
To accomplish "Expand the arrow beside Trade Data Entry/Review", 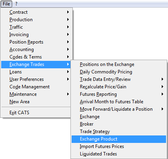I will pos(162,79).
